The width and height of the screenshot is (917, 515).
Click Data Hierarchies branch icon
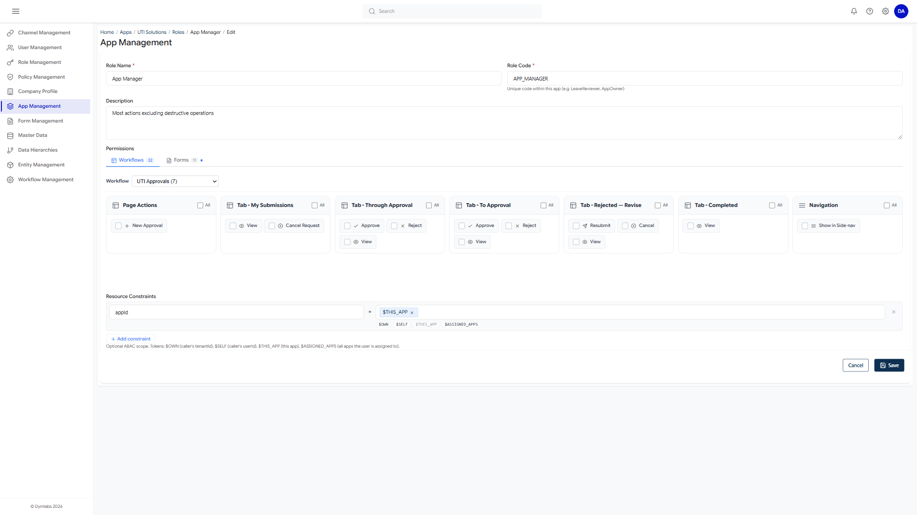(x=10, y=150)
